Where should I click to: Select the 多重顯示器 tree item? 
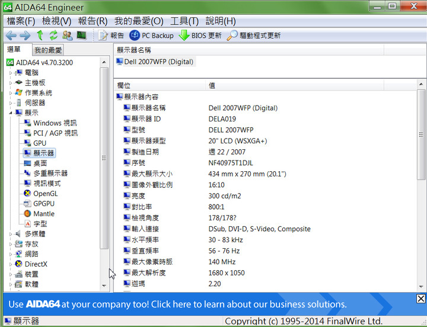pos(46,174)
